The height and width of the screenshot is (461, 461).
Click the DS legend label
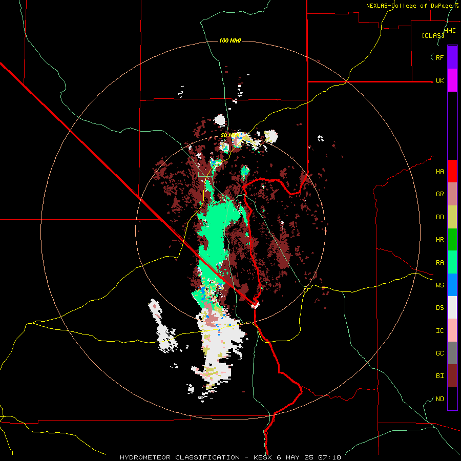[439, 308]
